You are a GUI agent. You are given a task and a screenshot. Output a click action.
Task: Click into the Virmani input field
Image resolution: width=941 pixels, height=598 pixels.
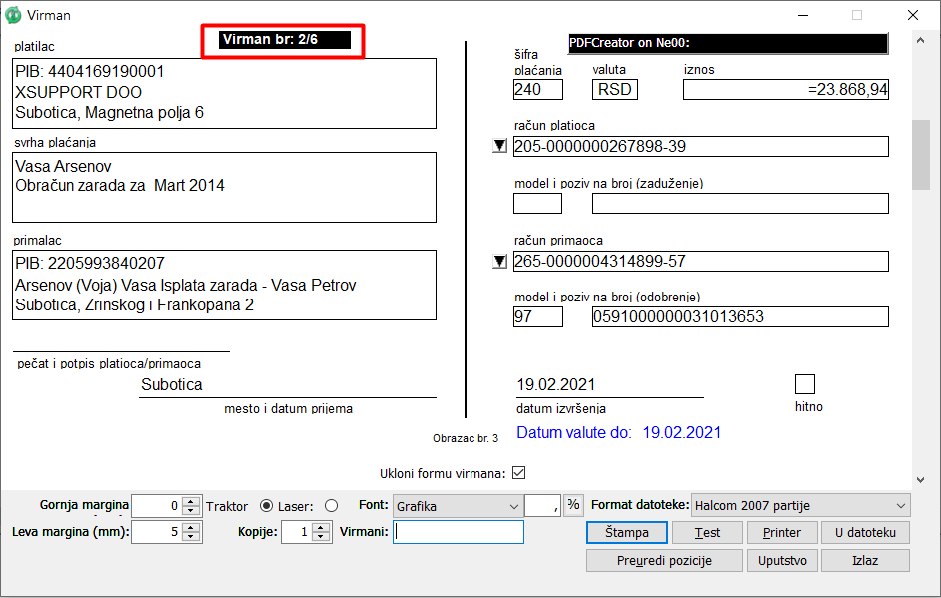coord(459,532)
